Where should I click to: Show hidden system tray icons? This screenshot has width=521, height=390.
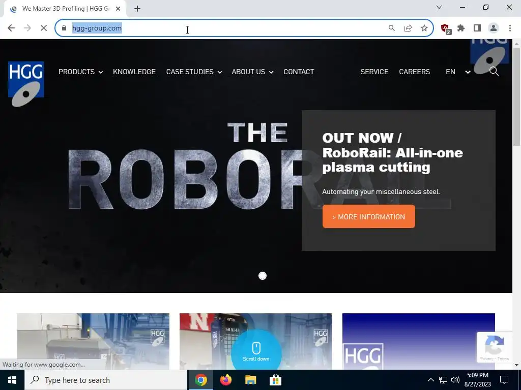click(430, 380)
